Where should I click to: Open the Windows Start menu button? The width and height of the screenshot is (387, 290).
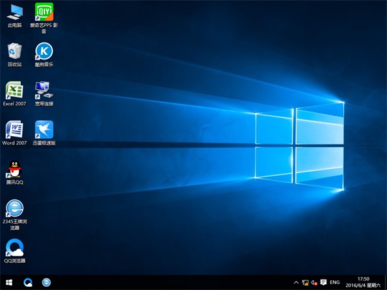pyautogui.click(x=9, y=283)
